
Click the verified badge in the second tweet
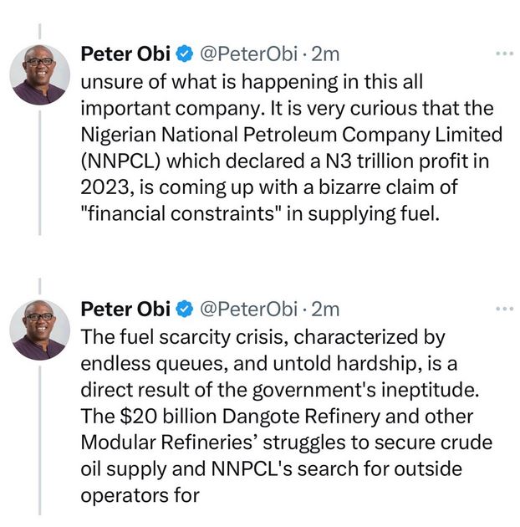186,310
